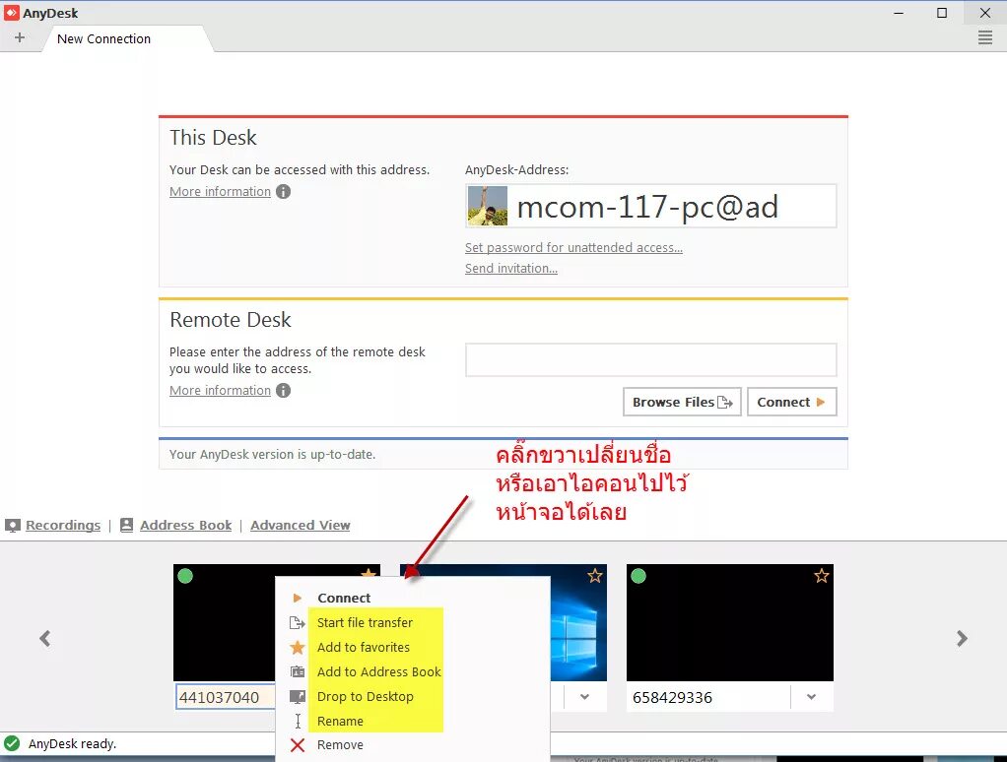Image resolution: width=1007 pixels, height=762 pixels.
Task: Open the black session thumbnail for 441037040
Action: click(x=224, y=623)
